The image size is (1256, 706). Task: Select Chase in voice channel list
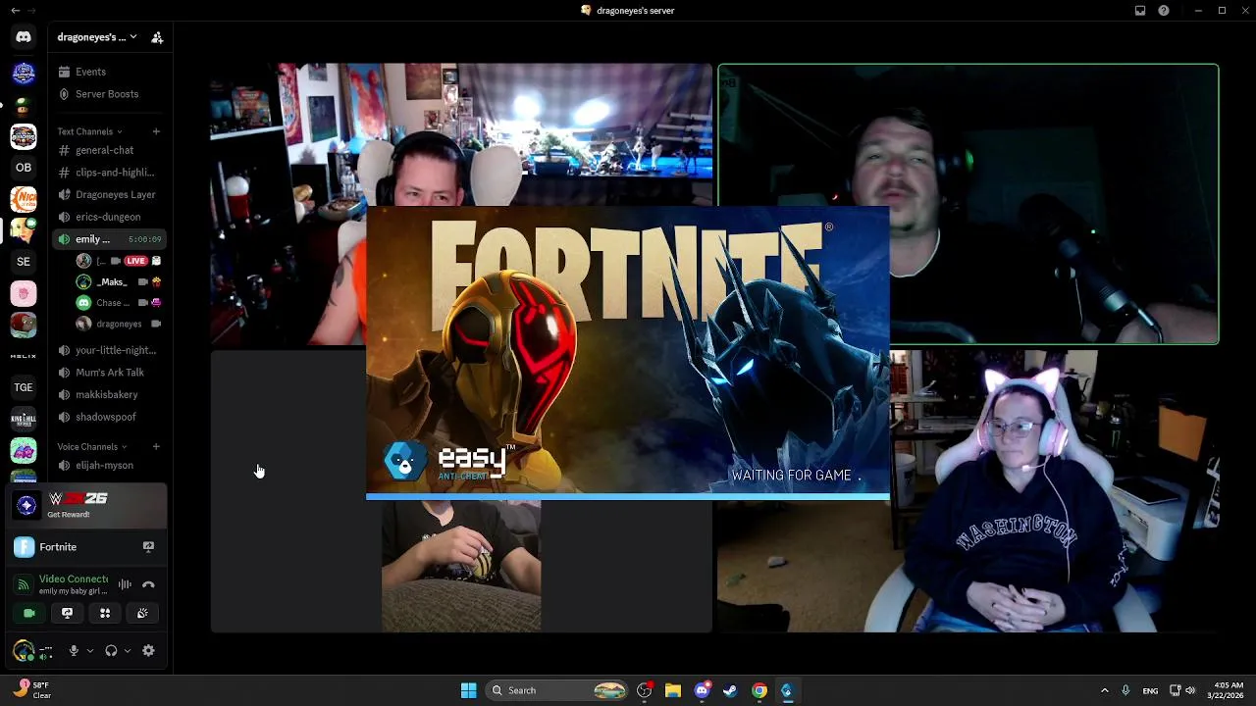(119, 303)
